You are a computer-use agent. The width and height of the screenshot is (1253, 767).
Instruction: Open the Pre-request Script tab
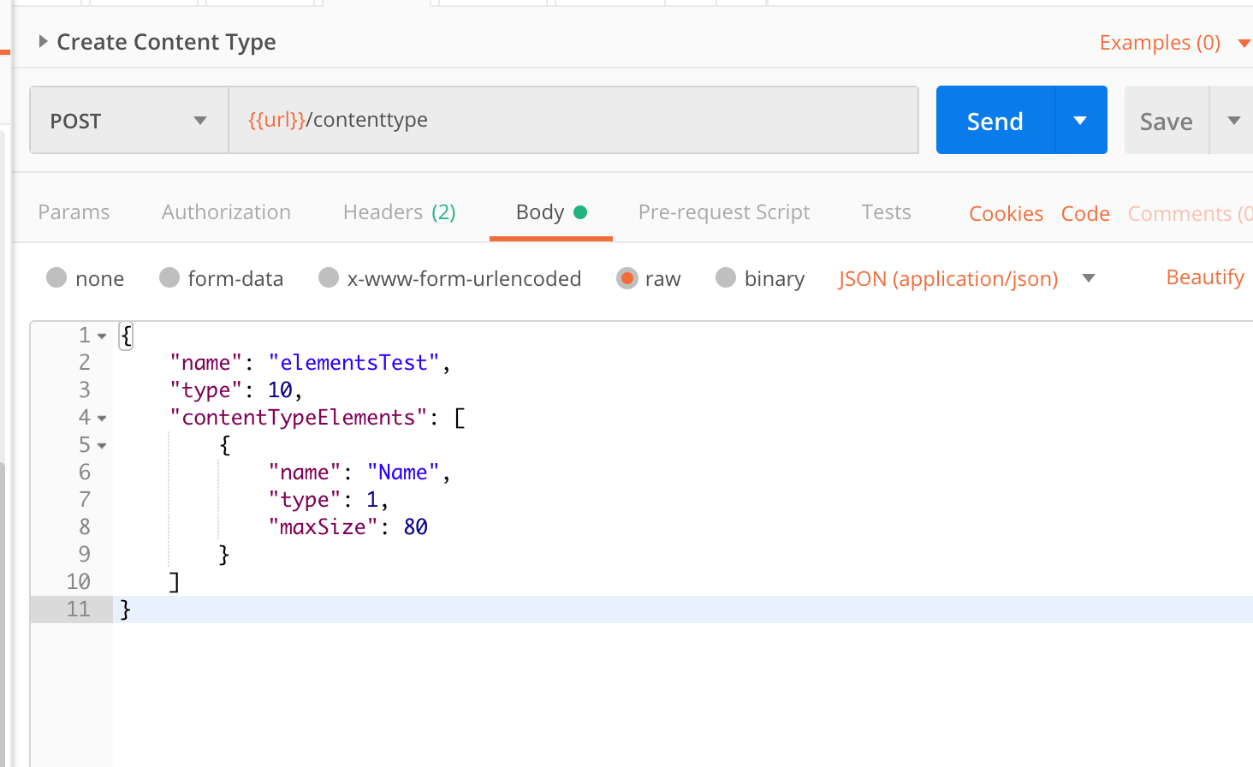pos(723,212)
